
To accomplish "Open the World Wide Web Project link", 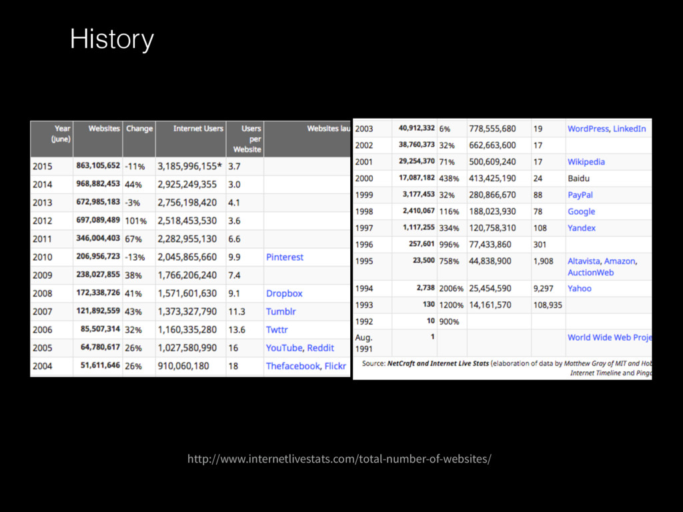I will [x=610, y=337].
